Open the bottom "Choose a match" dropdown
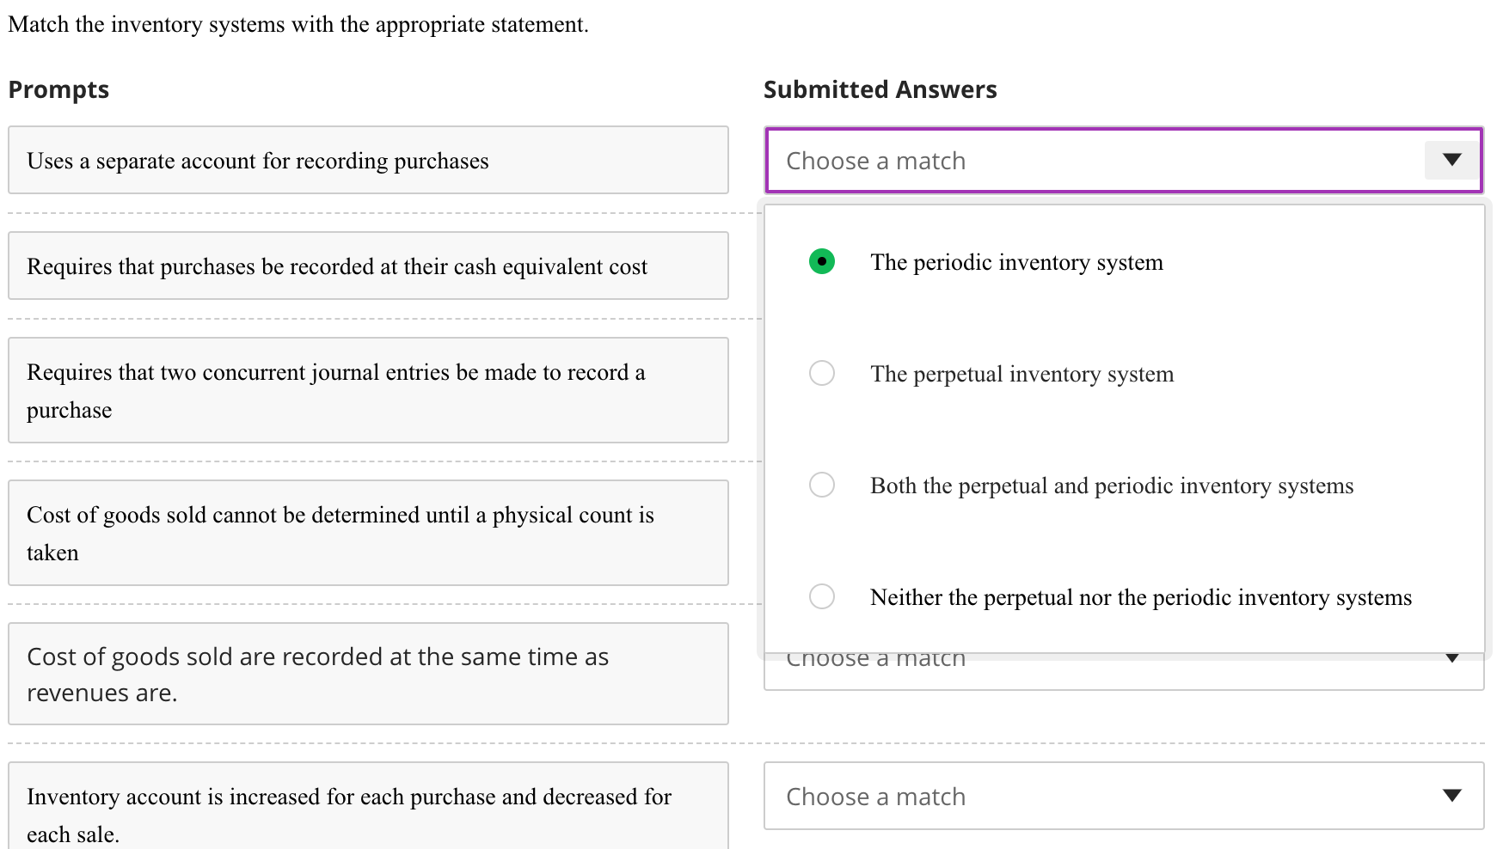Screen dimensions: 1503x849 pos(1118,796)
